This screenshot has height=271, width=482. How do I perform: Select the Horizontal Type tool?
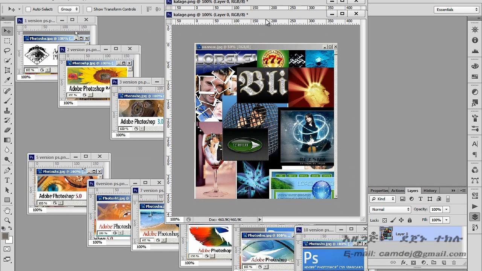(7, 180)
